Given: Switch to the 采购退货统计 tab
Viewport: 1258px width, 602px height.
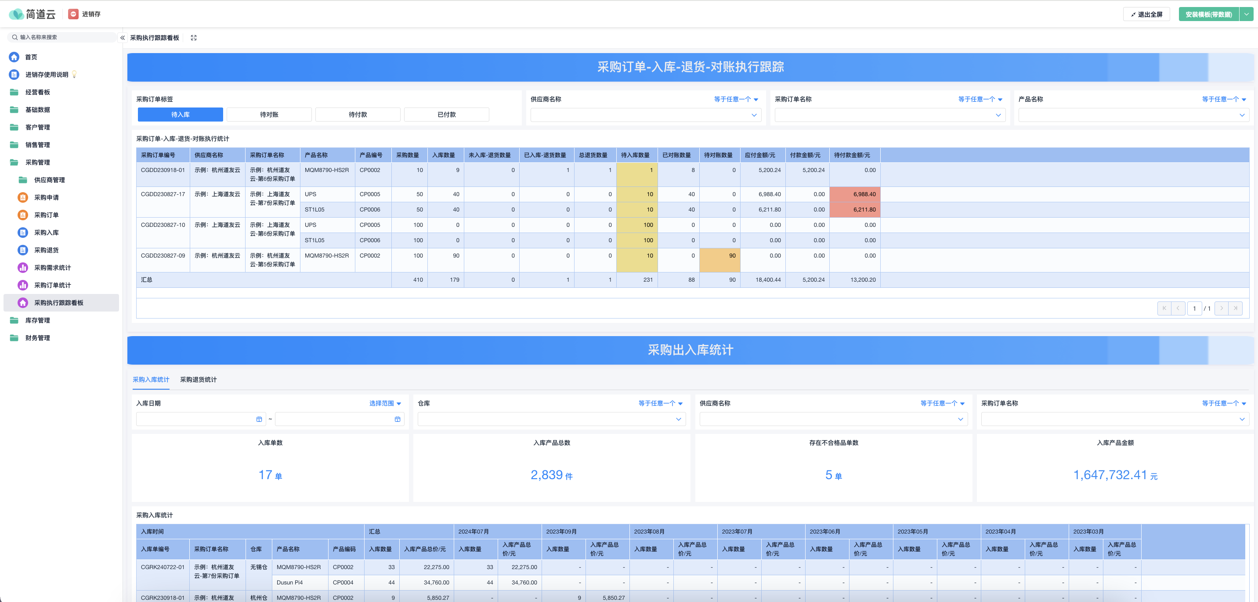Looking at the screenshot, I should click(198, 380).
